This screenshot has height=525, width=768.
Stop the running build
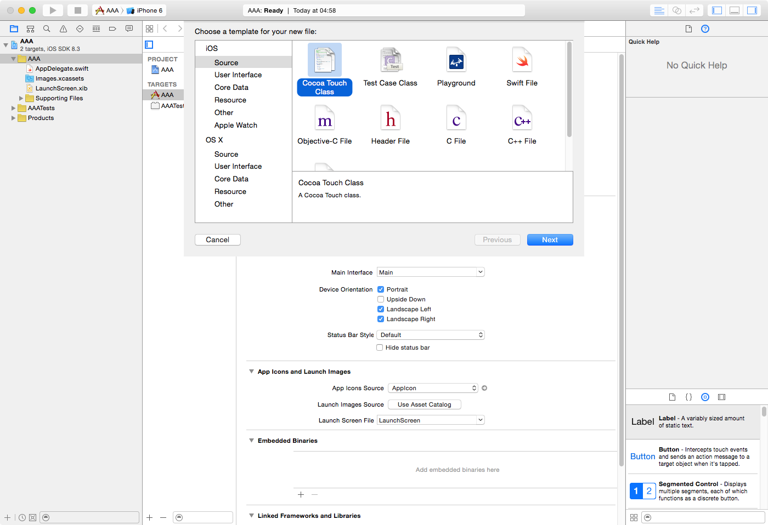click(77, 10)
